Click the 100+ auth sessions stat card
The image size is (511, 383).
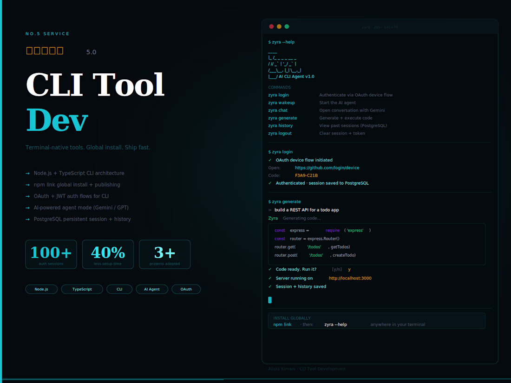coord(51,254)
